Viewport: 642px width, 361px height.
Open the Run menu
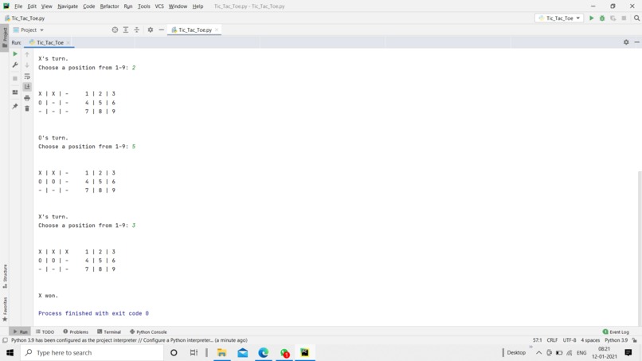[x=128, y=6]
